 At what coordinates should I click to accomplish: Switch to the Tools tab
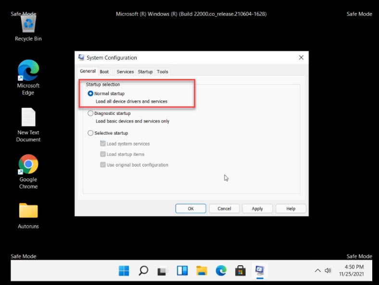click(163, 72)
